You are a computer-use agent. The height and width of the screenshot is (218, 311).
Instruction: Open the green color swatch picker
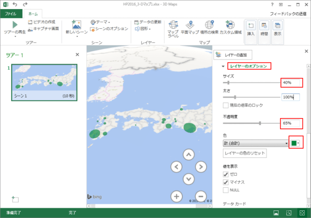coord(296,143)
